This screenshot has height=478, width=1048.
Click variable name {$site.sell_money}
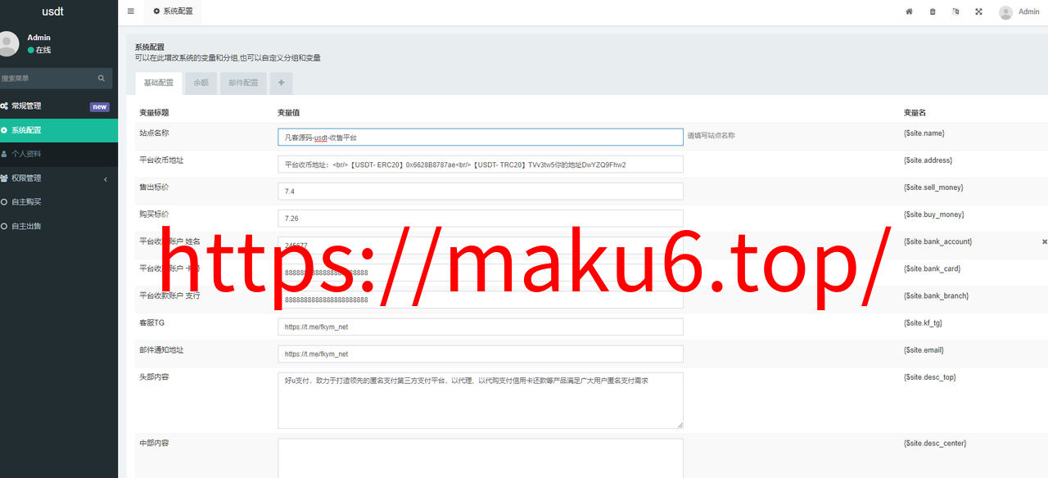tap(933, 187)
